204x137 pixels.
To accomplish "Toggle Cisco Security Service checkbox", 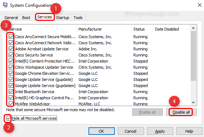I will click(x=11, y=55).
